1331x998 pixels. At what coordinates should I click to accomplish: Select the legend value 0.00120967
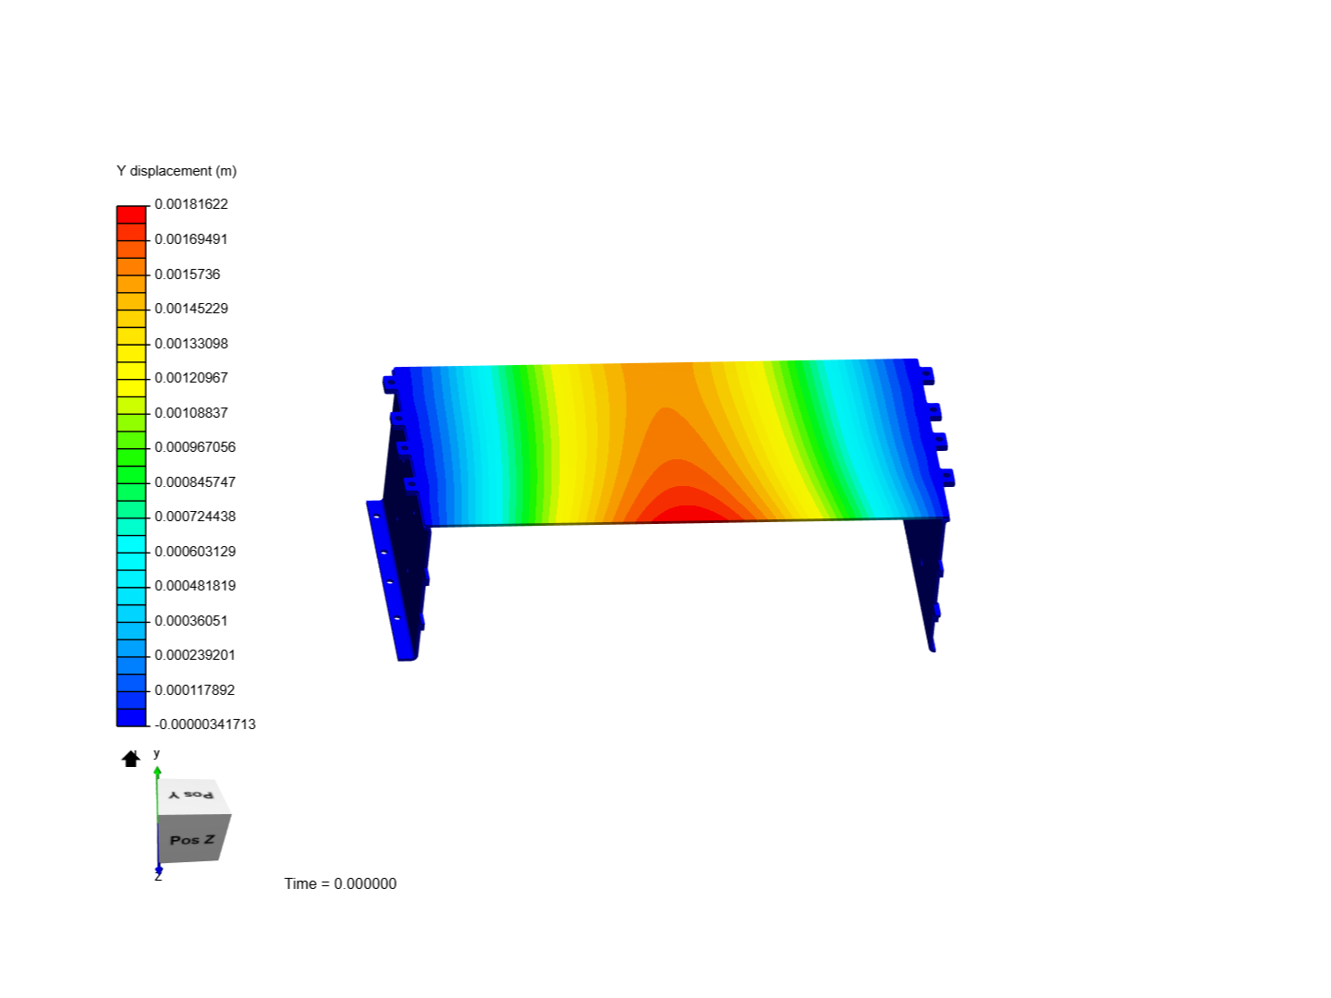pyautogui.click(x=191, y=378)
